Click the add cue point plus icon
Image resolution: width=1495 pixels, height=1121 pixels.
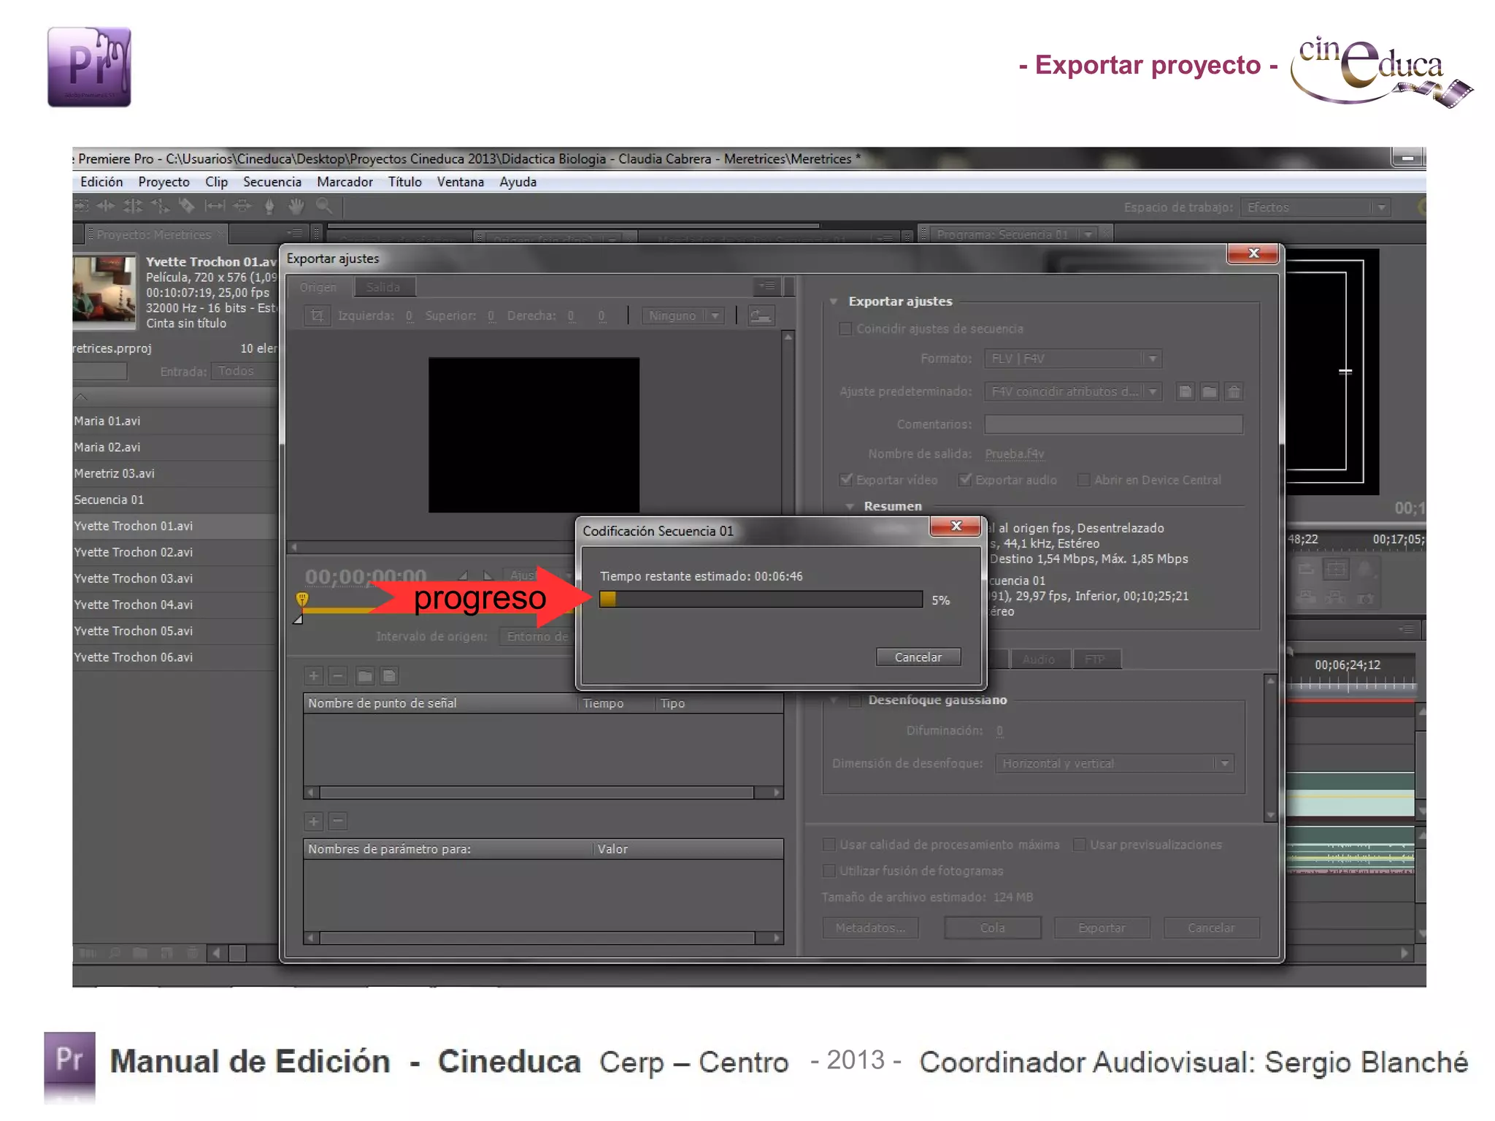click(314, 676)
